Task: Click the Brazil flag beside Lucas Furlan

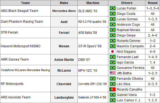Action: click(x=113, y=8)
